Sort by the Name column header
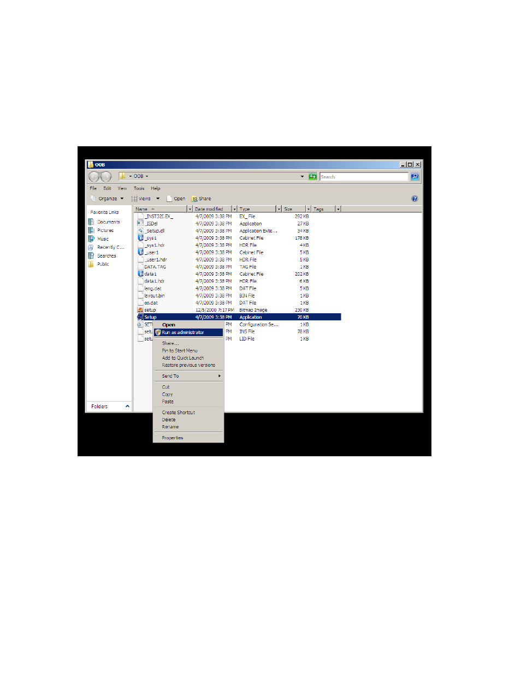The height and width of the screenshot is (674, 521). [161, 209]
